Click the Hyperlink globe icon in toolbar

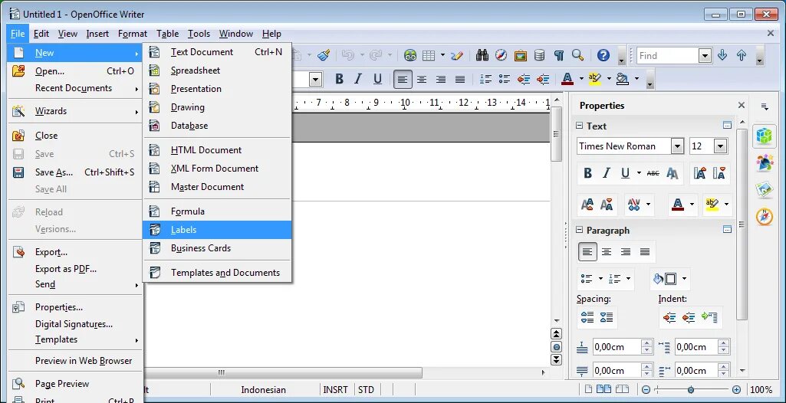pyautogui.click(x=410, y=55)
